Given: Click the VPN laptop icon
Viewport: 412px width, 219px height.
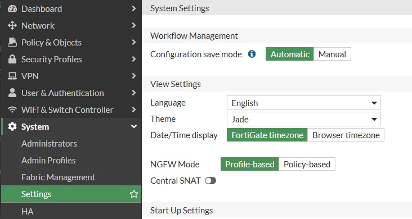Looking at the screenshot, I should (12, 76).
